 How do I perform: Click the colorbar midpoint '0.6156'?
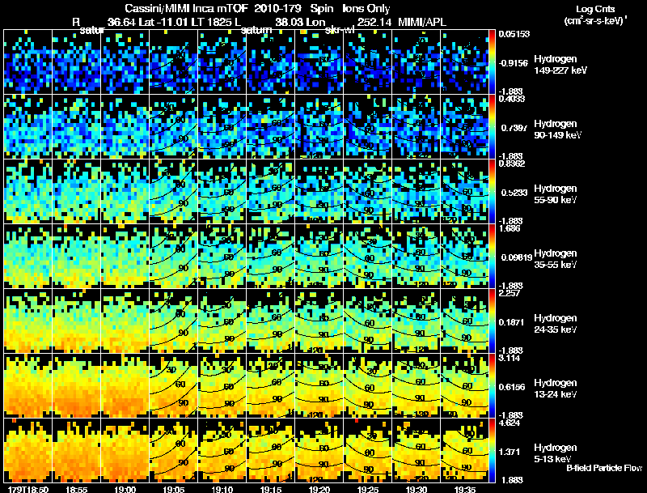(x=512, y=387)
